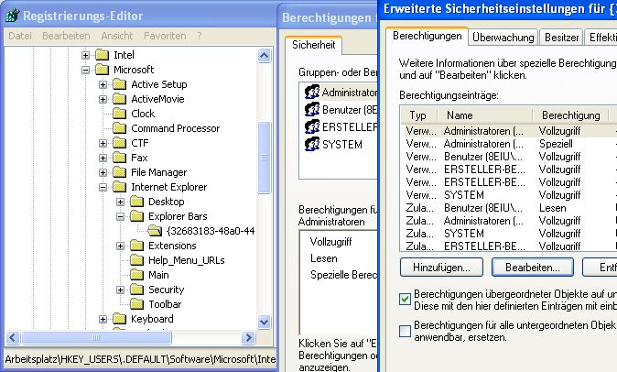Click the tree scroll left arrow

click(x=13, y=338)
